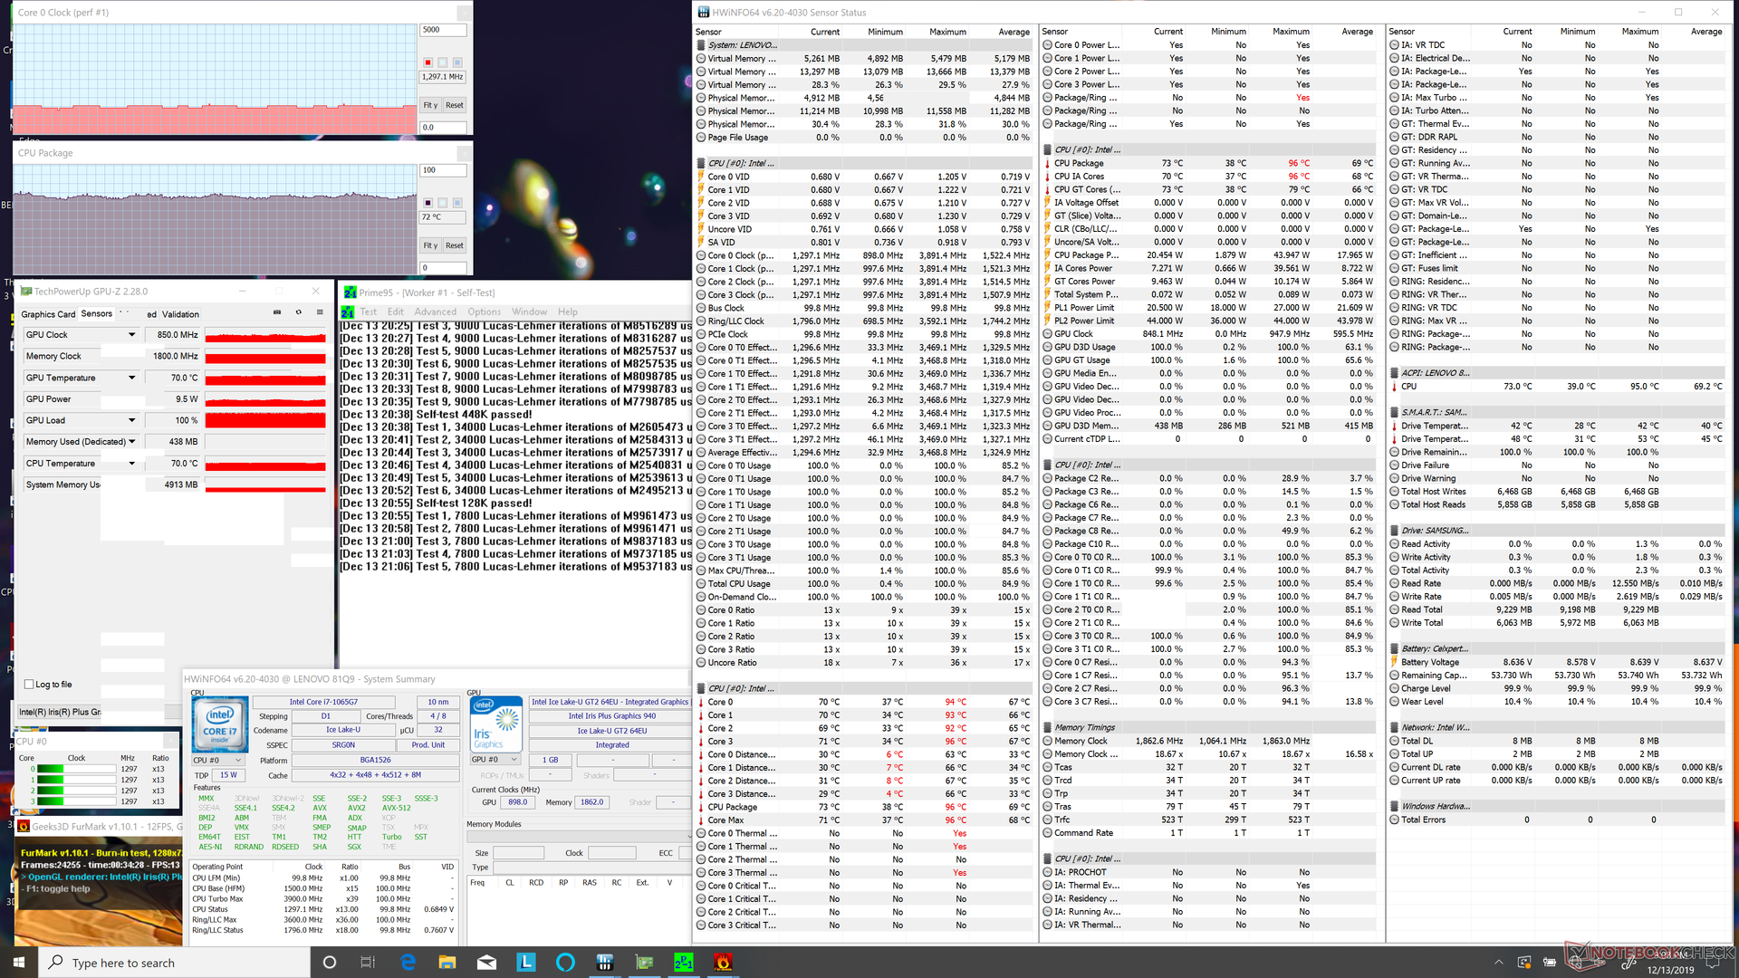Click GPU-Z screenshot camera icon
1739x978 pixels.
click(x=277, y=312)
